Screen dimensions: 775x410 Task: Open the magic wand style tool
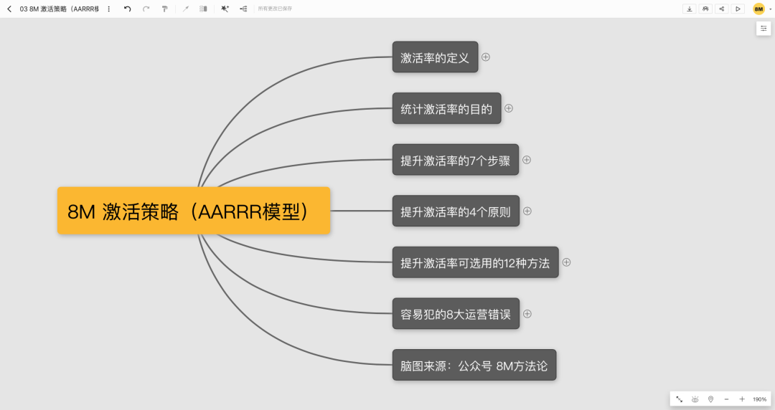pos(225,9)
